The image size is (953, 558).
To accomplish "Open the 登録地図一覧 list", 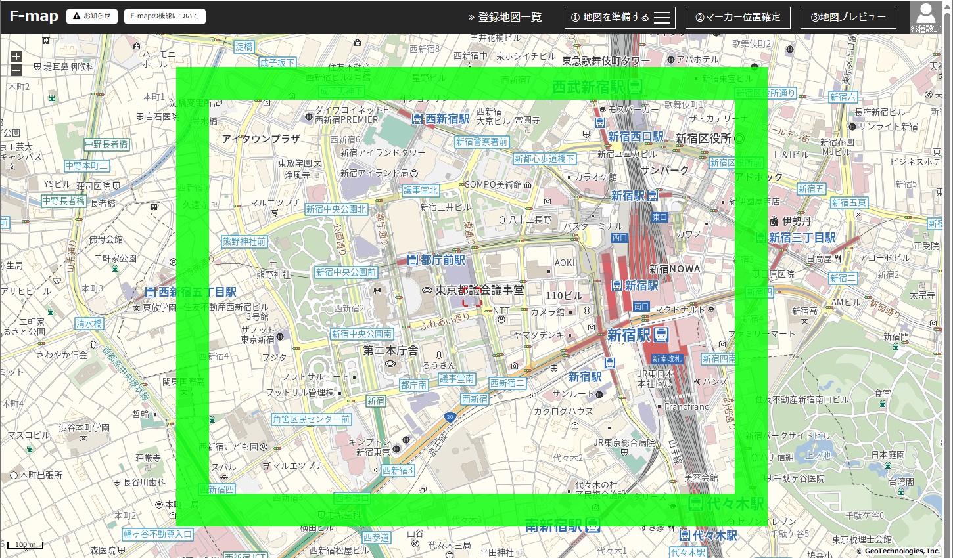I will pos(505,18).
